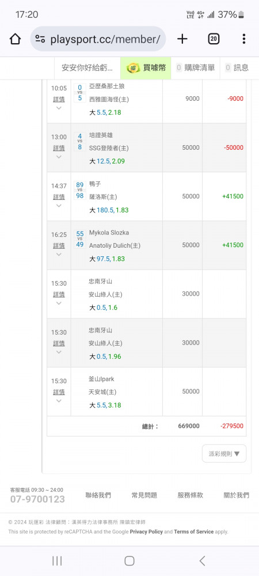Open the 聯絡我們 link
This screenshot has width=259, height=576.
click(98, 495)
